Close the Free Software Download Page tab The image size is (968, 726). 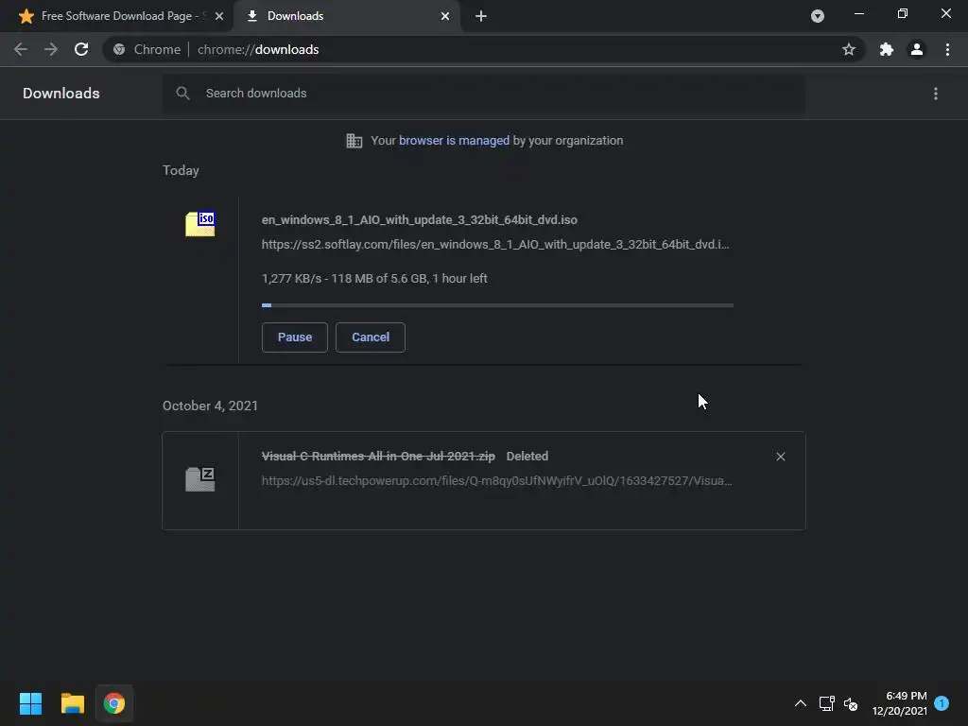coord(219,16)
